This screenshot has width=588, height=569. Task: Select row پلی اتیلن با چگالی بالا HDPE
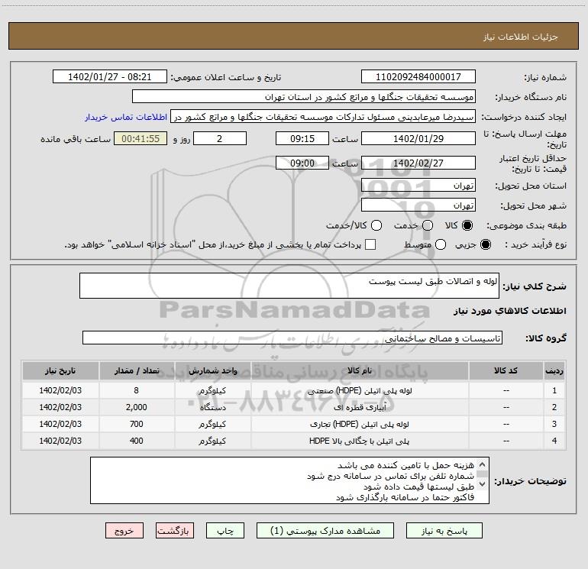coord(294,441)
